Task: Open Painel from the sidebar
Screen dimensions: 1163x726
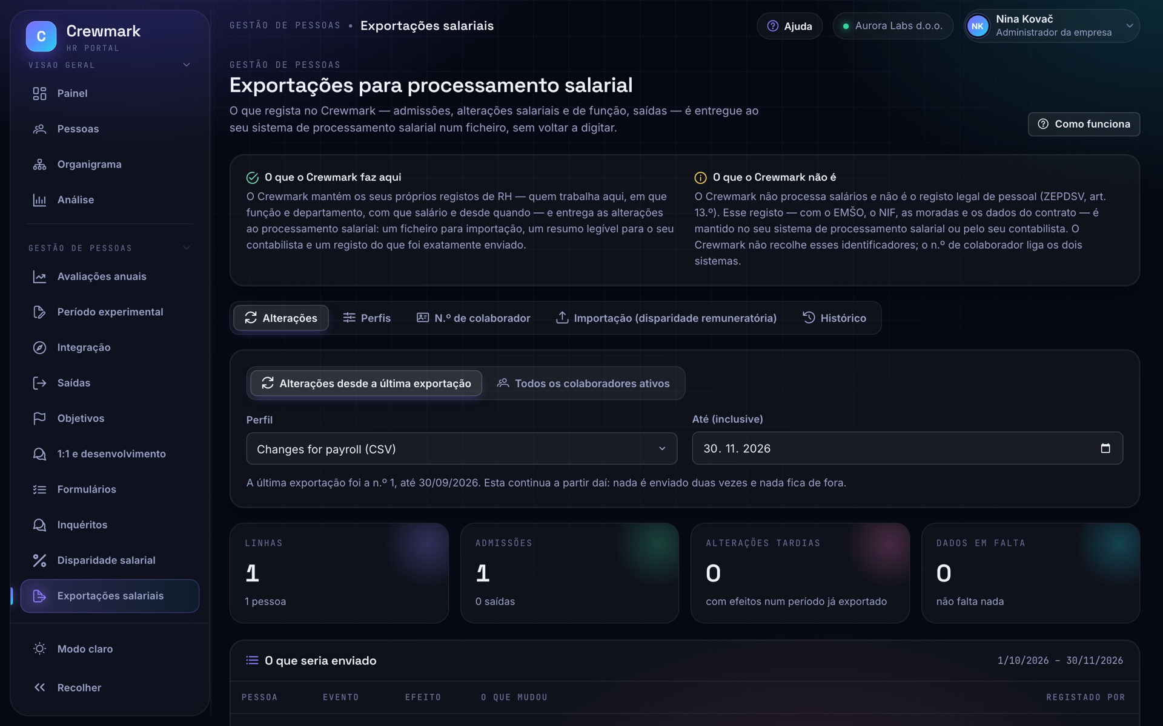Action: pos(110,93)
